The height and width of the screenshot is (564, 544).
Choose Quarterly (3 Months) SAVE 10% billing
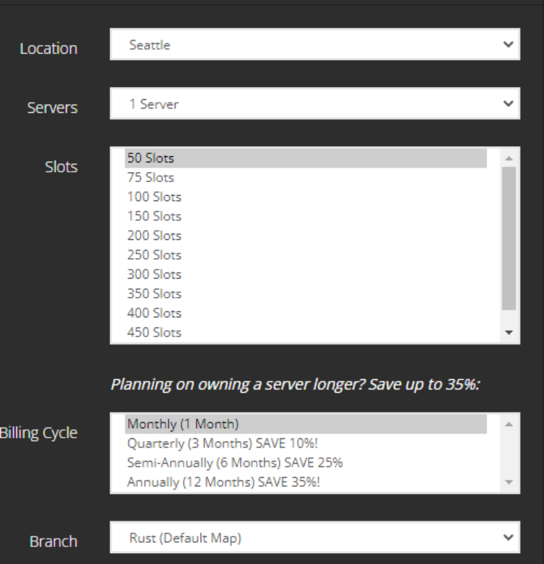point(306,444)
